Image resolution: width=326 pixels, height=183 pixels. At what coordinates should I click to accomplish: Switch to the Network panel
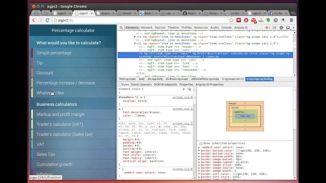[146, 28]
